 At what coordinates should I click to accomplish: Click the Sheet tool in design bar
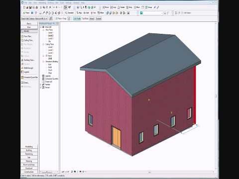click(x=25, y=83)
